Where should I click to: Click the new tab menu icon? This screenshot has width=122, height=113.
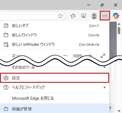[x=6, y=26]
